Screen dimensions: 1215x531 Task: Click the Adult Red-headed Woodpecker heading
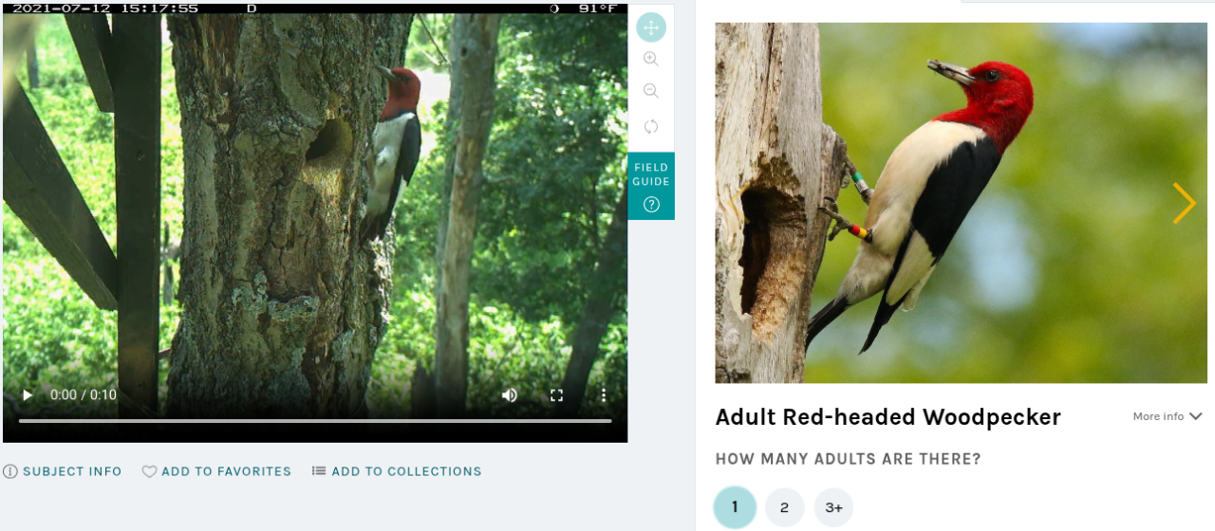coord(888,417)
